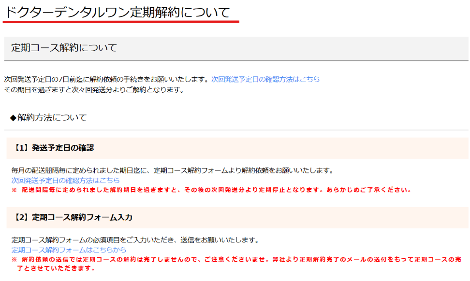
Task: Click the page title ドクターデンタルワン定期解約について
Action: pyautogui.click(x=117, y=13)
